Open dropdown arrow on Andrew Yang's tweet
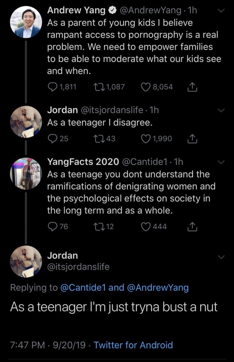234x362 pixels. point(221,11)
